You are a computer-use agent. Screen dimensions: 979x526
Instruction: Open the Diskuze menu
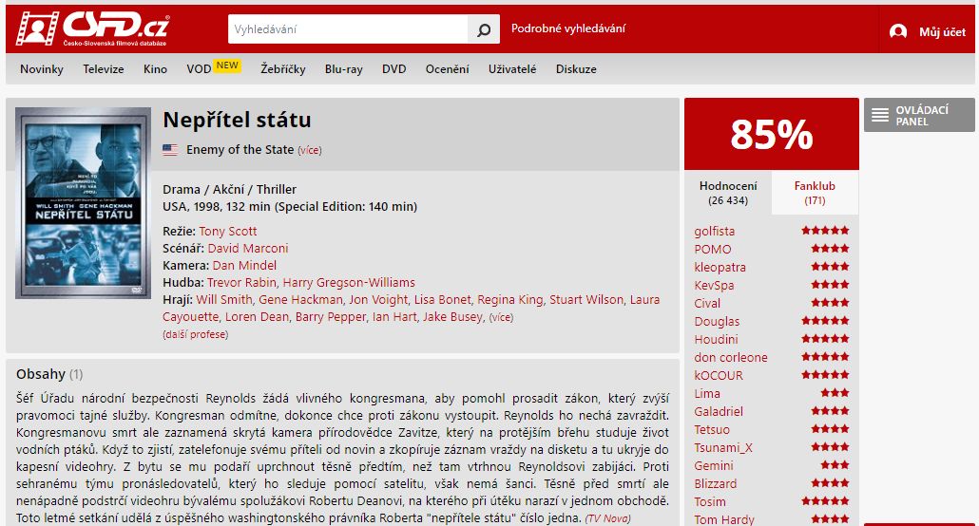[x=576, y=69]
